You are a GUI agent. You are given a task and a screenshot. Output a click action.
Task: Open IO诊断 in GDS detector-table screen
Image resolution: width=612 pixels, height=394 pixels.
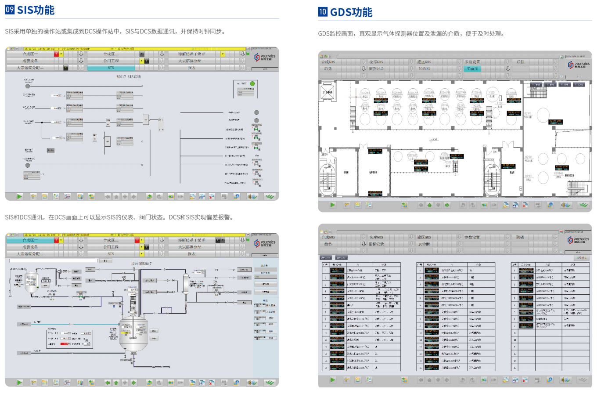click(x=424, y=244)
